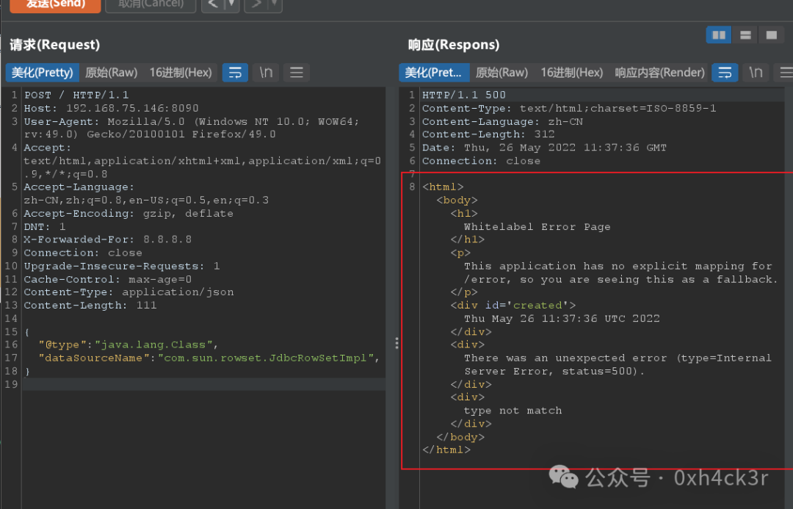The image size is (793, 509).
Task: Click the "Content-Type: text/html;charset=ISO-8859-1" line
Action: pos(569,108)
